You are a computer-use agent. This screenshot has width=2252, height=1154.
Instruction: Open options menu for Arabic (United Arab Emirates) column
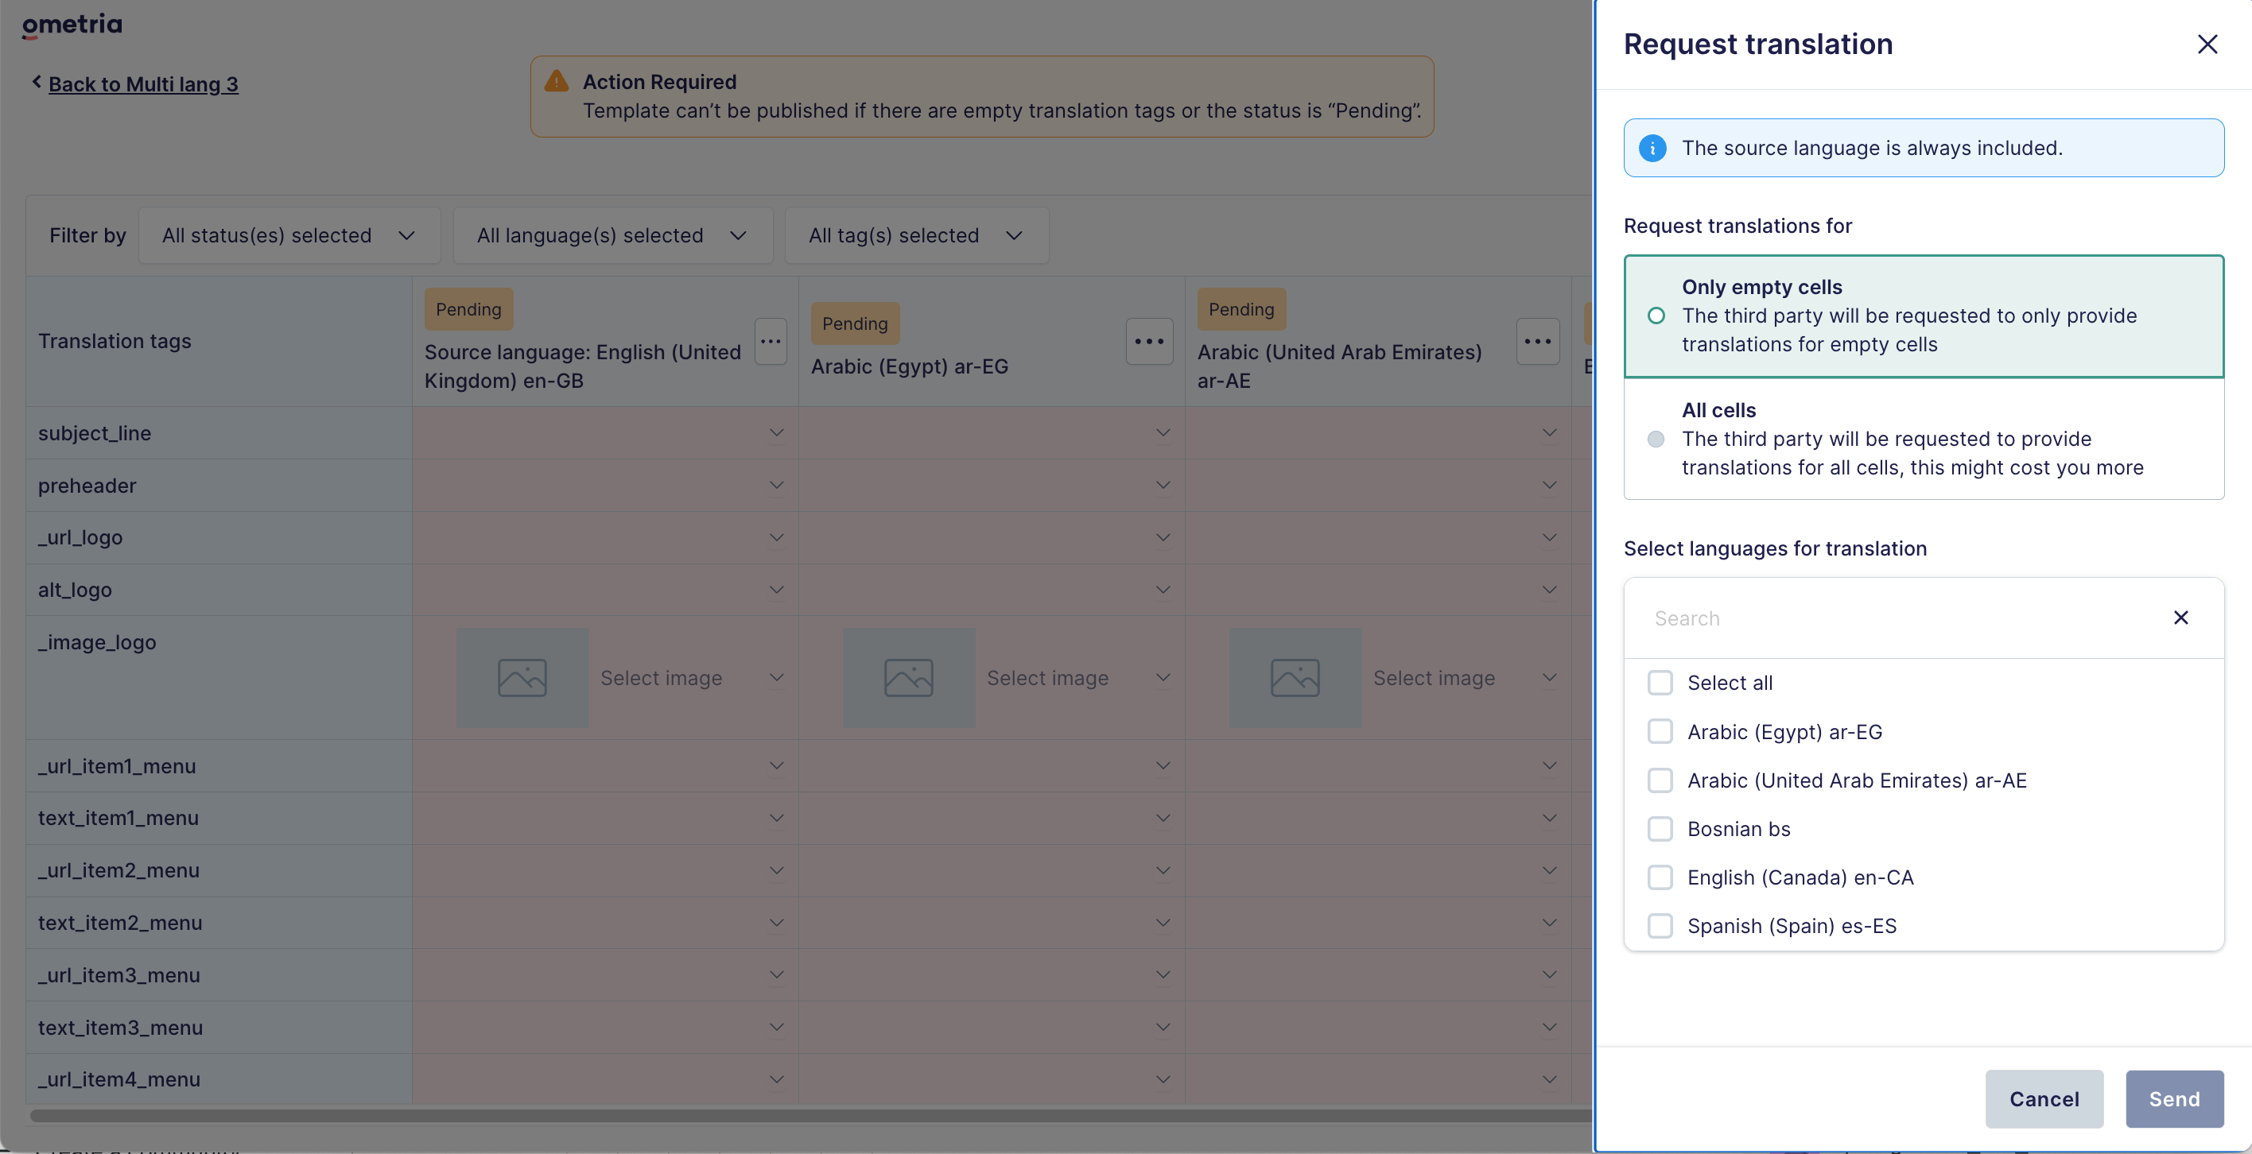pyautogui.click(x=1537, y=342)
